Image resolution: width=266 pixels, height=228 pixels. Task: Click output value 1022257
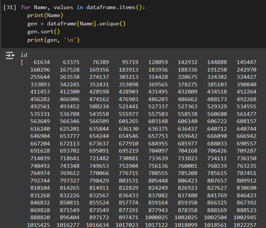tap(245, 225)
